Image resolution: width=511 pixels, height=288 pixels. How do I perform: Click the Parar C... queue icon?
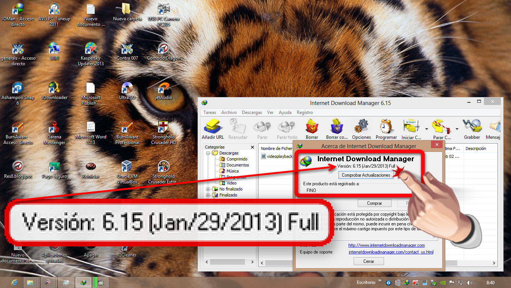442,129
